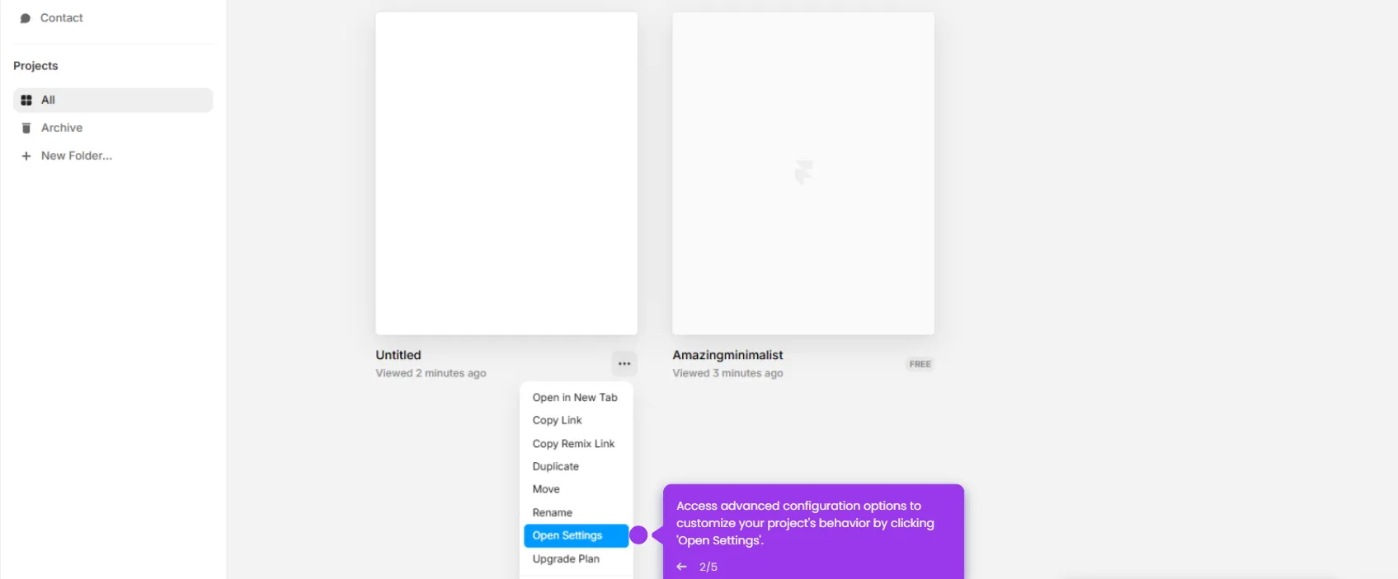Click the Untitled project title

click(x=398, y=355)
